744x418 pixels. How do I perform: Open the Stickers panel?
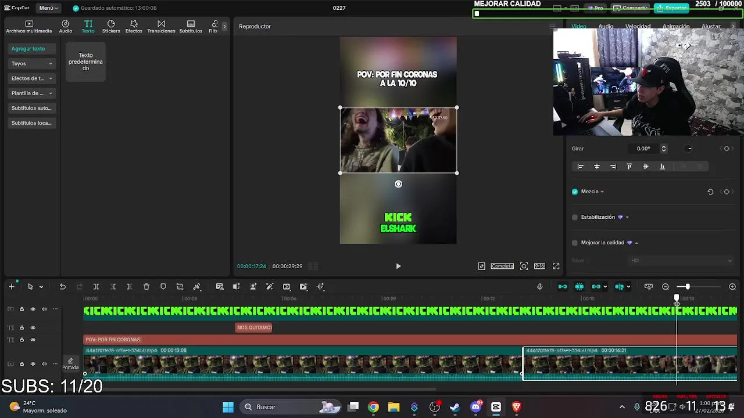[111, 26]
